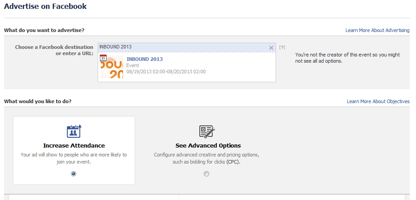The image size is (416, 200).
Task: Click the 'Event' type label
Action: 133,65
